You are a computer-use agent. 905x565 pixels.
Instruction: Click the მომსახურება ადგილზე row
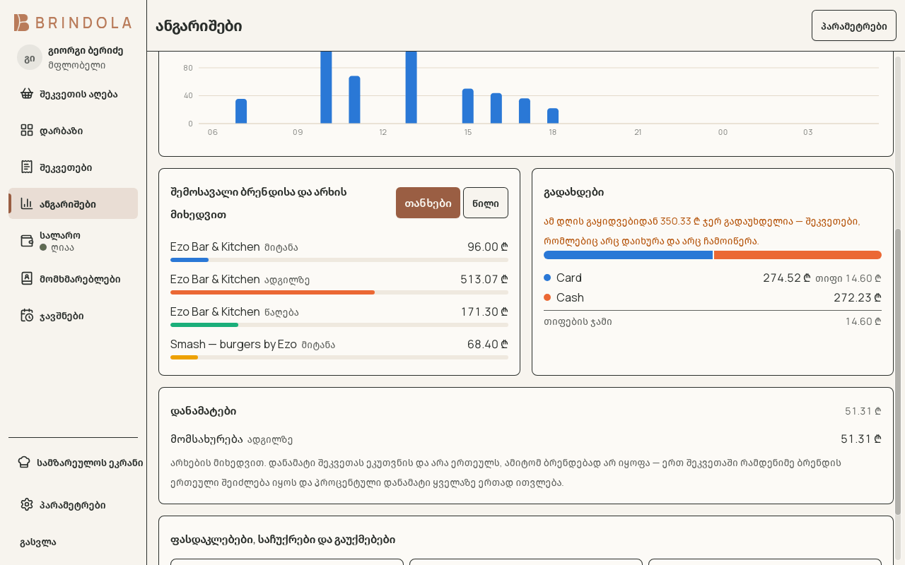click(526, 439)
